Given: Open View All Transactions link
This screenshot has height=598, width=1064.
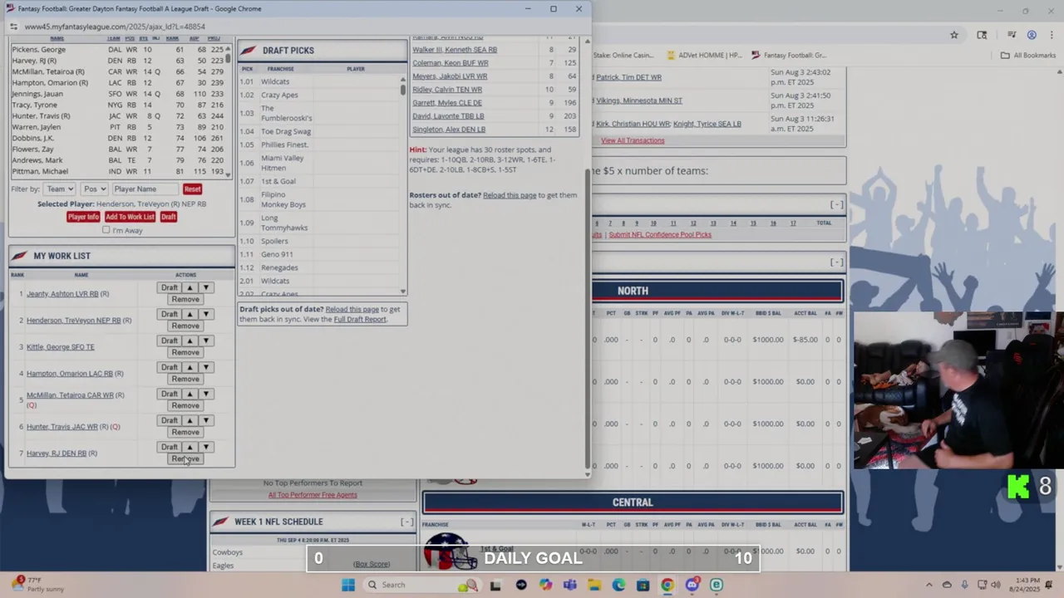Looking at the screenshot, I should click(x=633, y=140).
